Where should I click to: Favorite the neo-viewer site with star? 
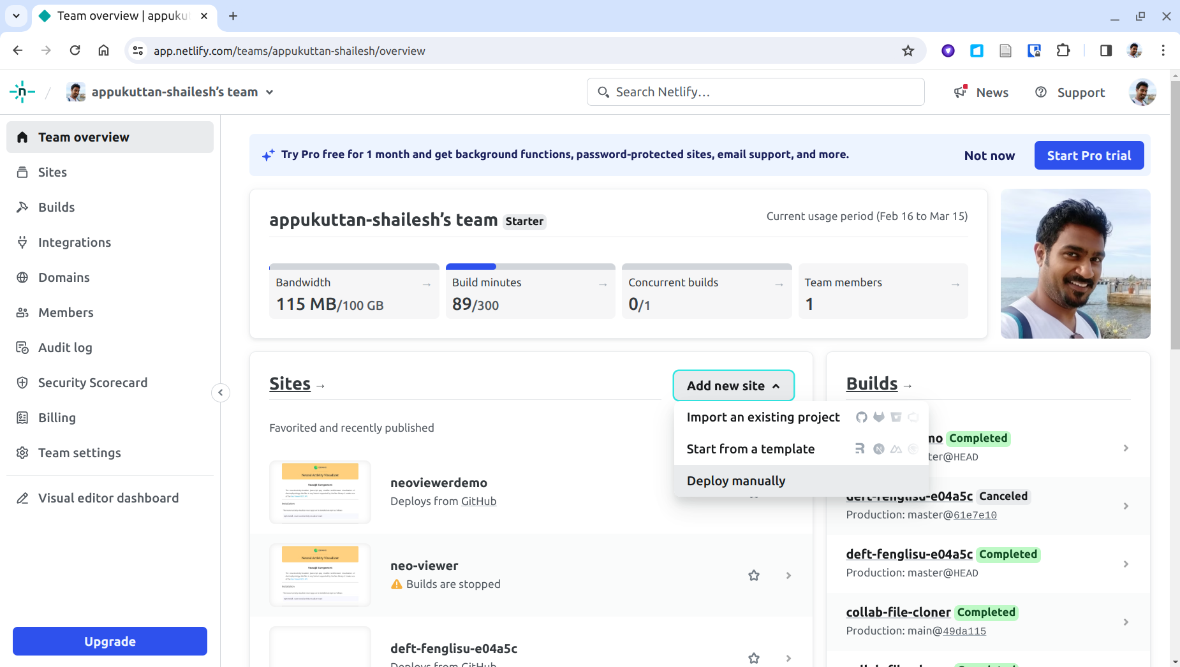[x=753, y=575]
